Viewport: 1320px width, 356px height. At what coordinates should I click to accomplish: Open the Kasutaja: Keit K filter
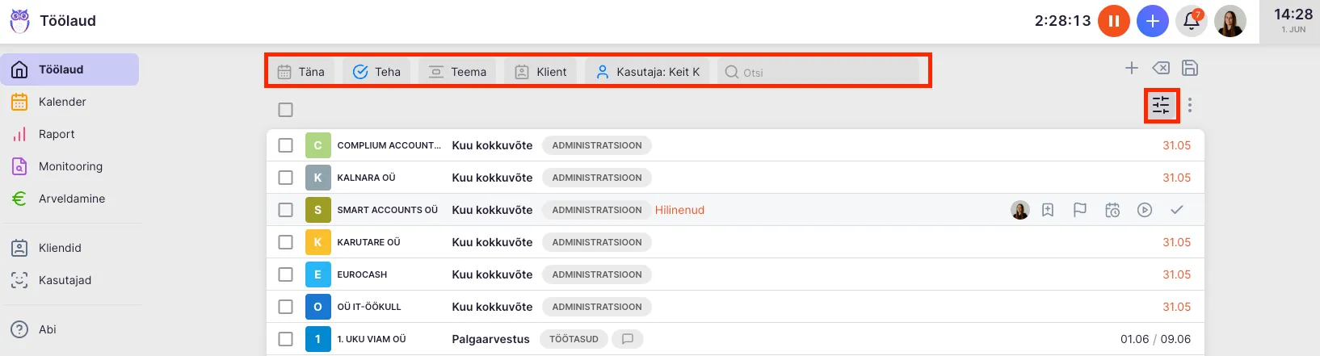(648, 72)
